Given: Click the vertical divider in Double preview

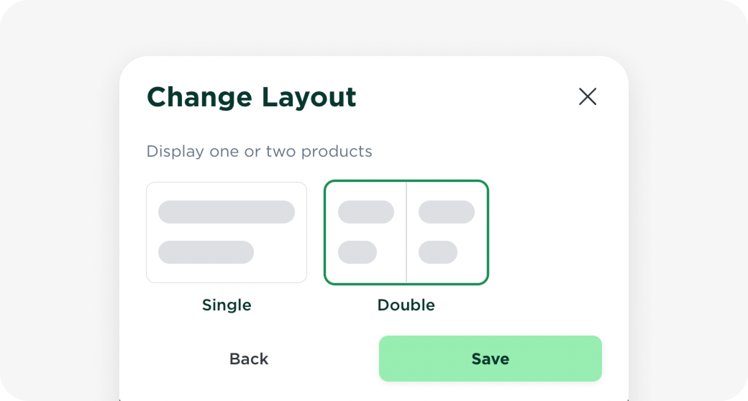Looking at the screenshot, I should pyautogui.click(x=406, y=232).
